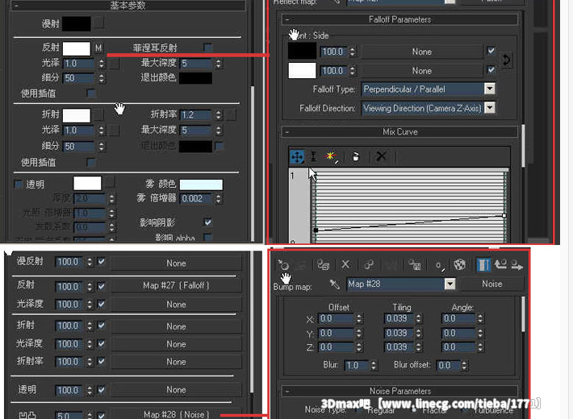Click the Get Material icon in Noise toolbar

point(283,264)
